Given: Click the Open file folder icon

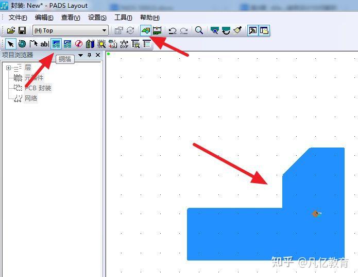Looking at the screenshot, I should 11,30.
